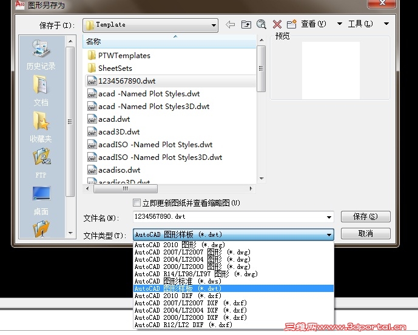The image size is (418, 335).
Task: Choose AutoCAD R12/LT2 DXF (*.dxf)
Action: click(233, 325)
